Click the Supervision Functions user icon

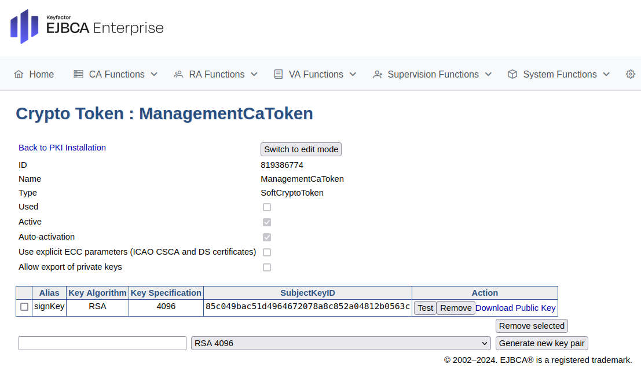click(x=378, y=74)
